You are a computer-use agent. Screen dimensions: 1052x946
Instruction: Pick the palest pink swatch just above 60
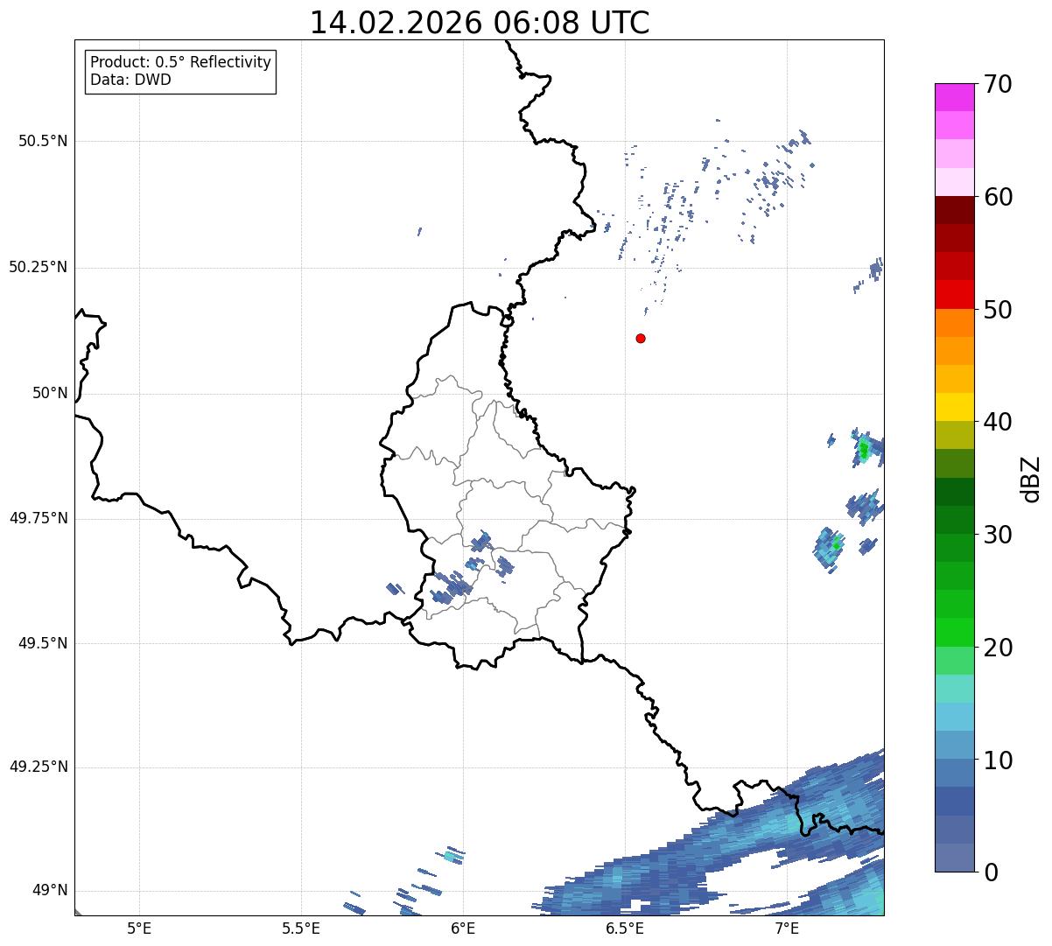coord(954,182)
